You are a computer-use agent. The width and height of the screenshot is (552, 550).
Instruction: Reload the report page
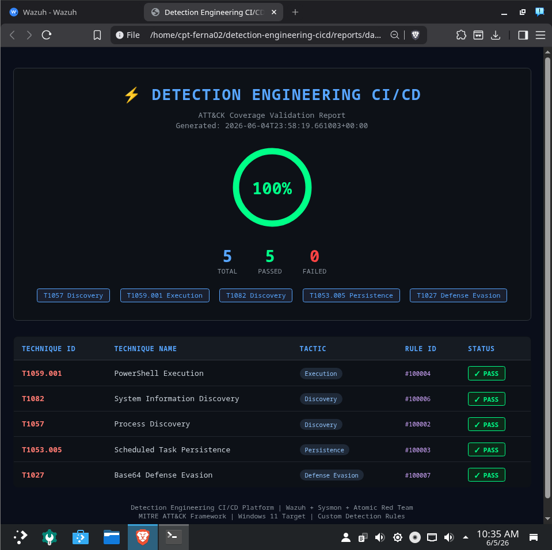coord(47,35)
